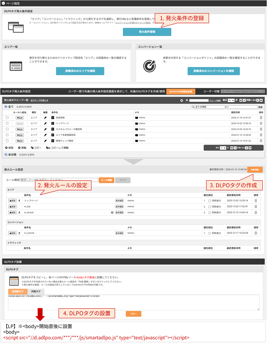Check the checkbox for トップページ row

[7, 123]
